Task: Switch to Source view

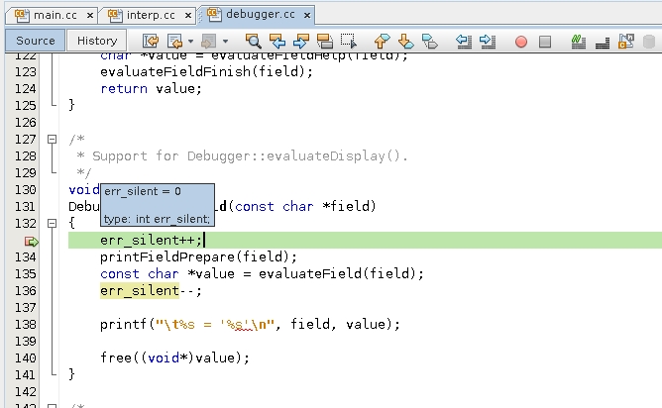Action: [x=35, y=41]
